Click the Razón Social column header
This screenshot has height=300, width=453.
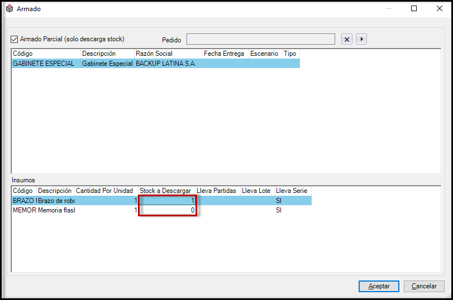(x=168, y=54)
